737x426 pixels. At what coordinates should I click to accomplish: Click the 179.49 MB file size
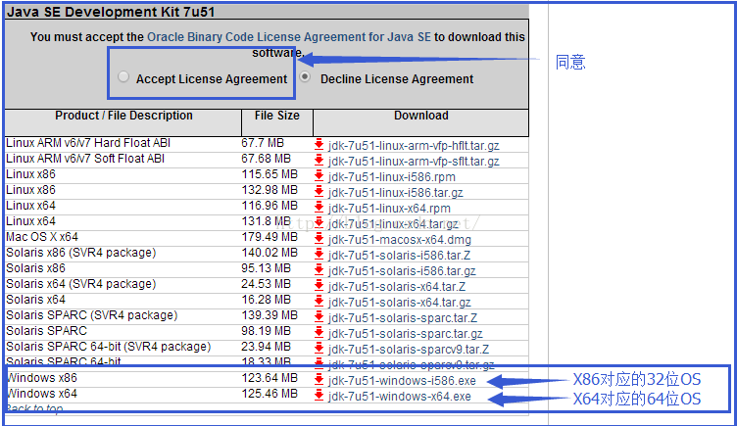270,237
